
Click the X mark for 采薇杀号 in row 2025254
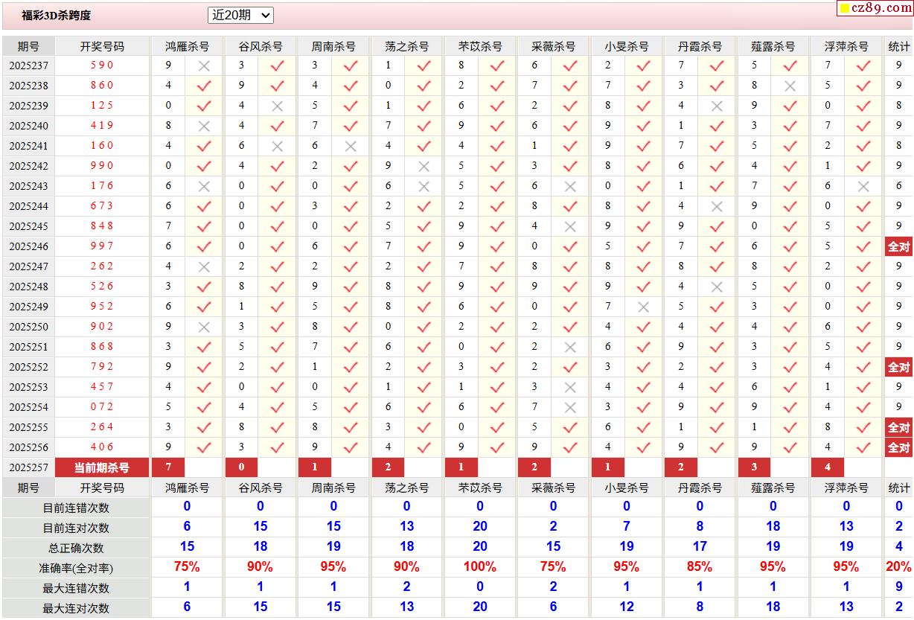click(570, 407)
